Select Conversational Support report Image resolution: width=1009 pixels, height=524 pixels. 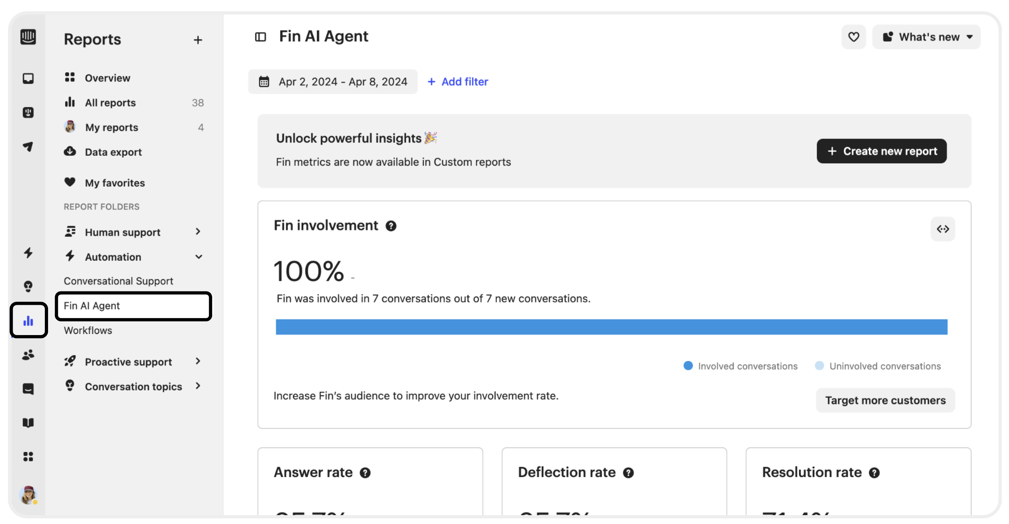point(118,281)
